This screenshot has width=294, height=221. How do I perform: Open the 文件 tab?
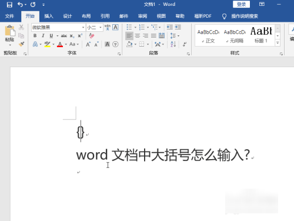click(9, 16)
